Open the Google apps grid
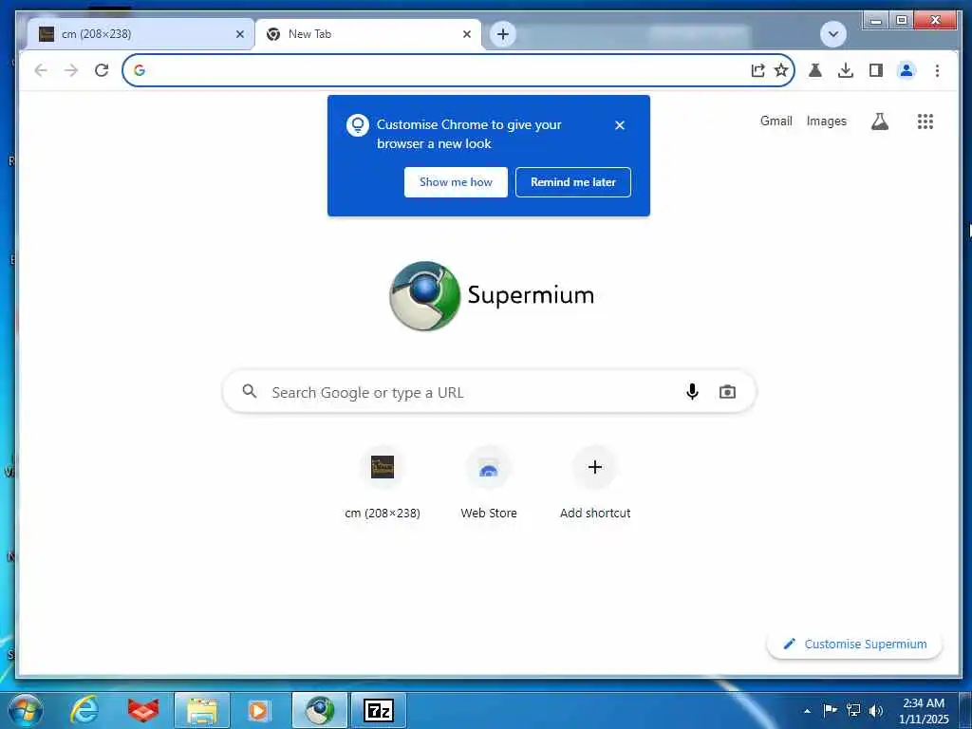 (x=925, y=121)
